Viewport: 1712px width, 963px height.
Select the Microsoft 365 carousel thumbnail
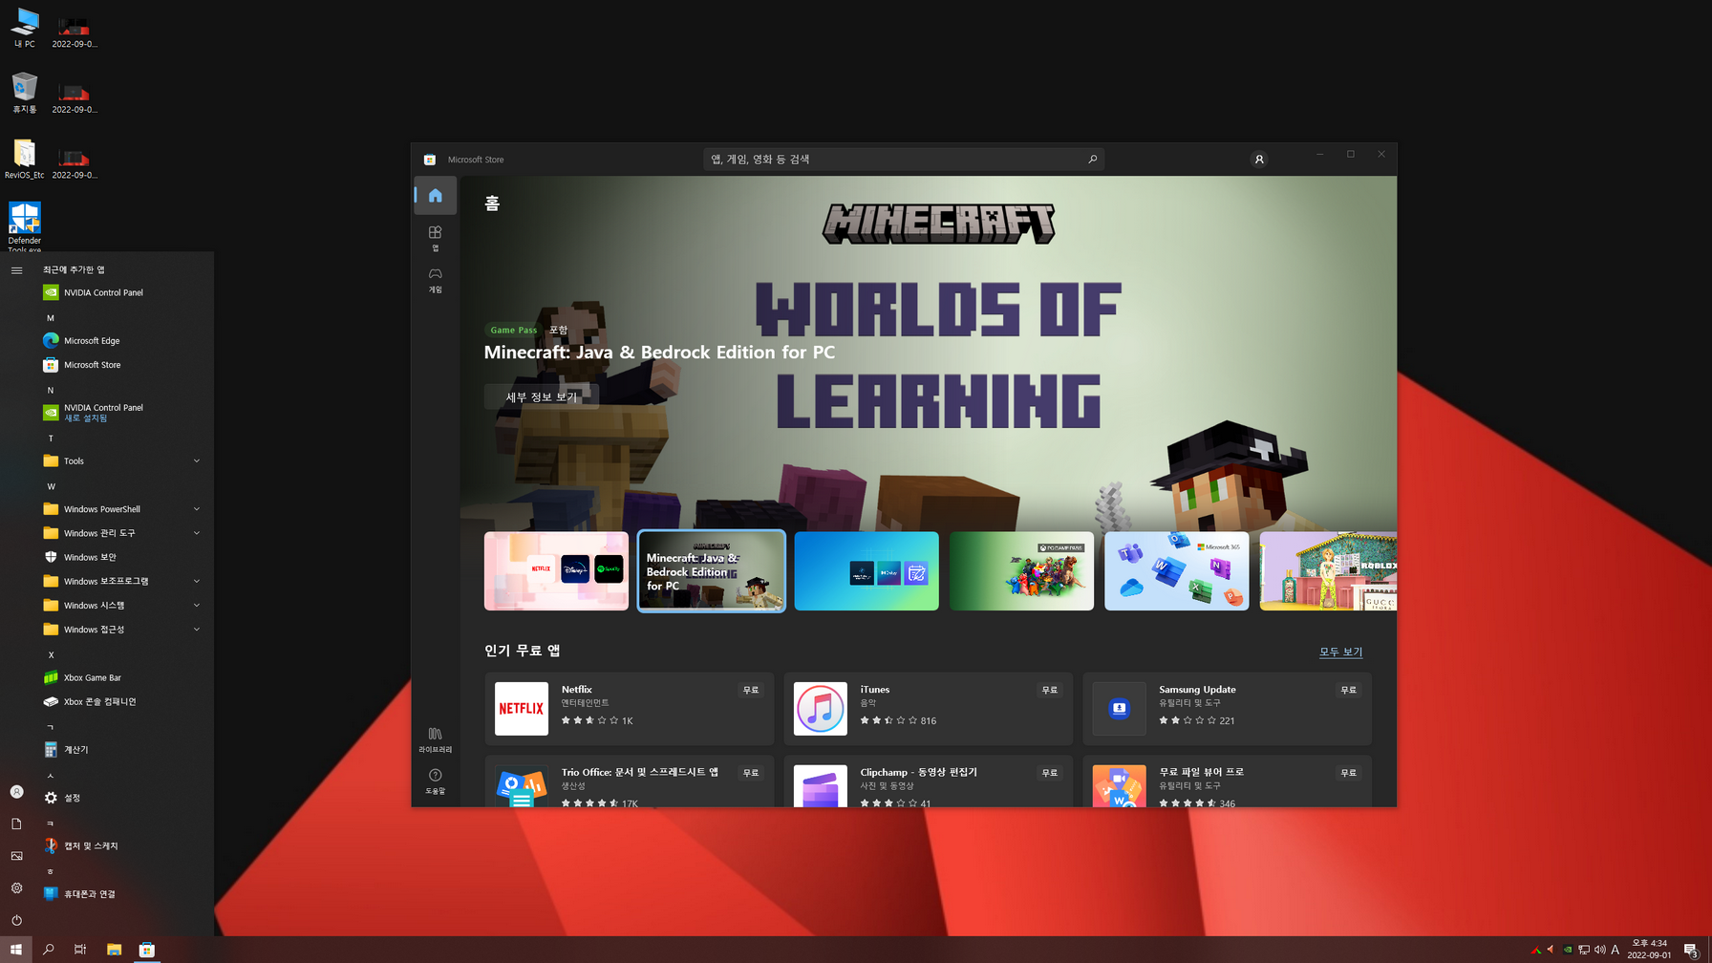[x=1176, y=571]
